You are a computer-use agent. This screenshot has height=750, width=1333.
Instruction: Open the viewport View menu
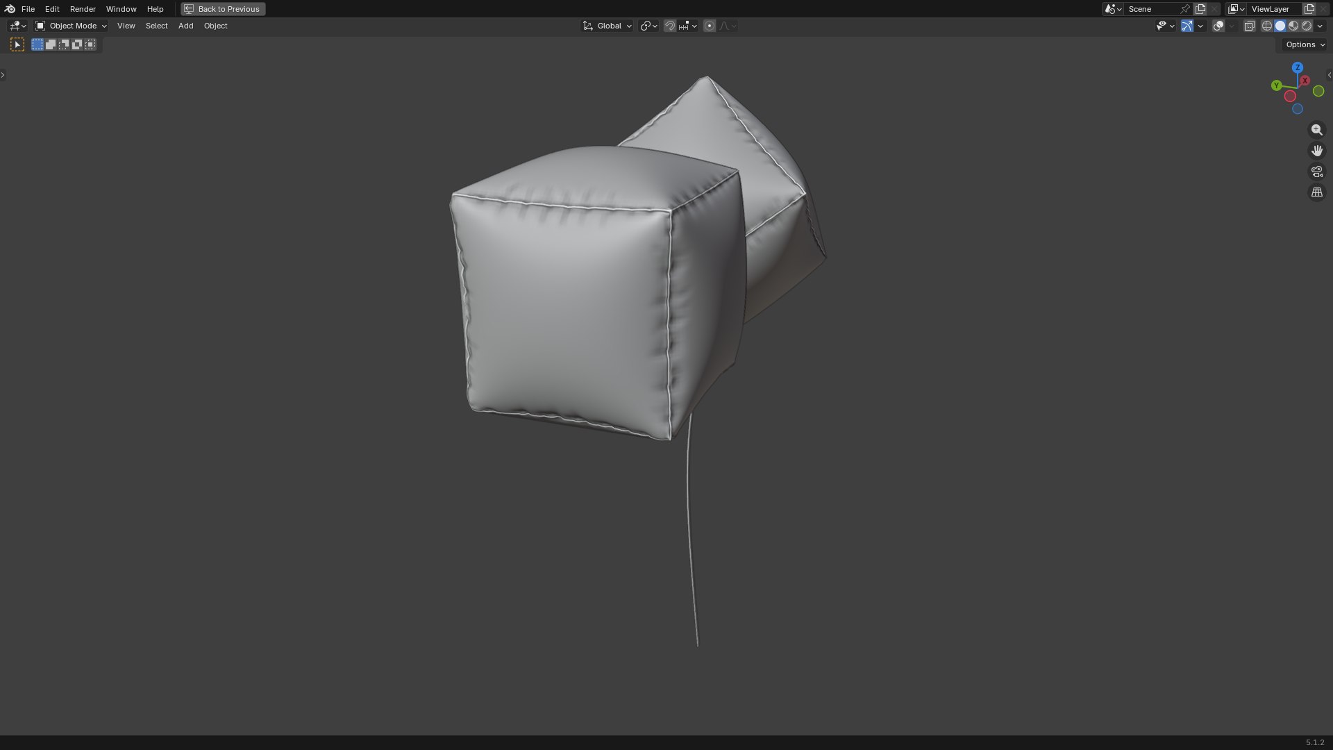click(x=126, y=26)
